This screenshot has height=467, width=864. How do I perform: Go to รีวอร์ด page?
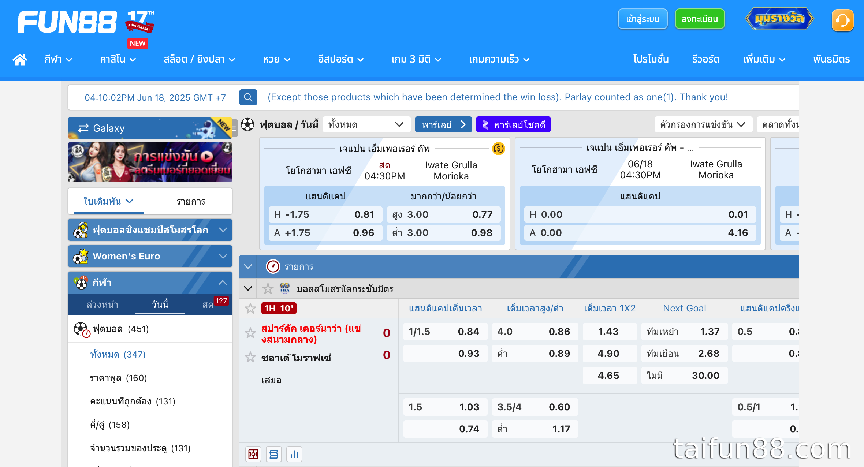tap(706, 59)
